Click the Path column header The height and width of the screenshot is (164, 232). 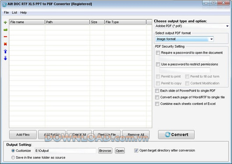coord(67,22)
